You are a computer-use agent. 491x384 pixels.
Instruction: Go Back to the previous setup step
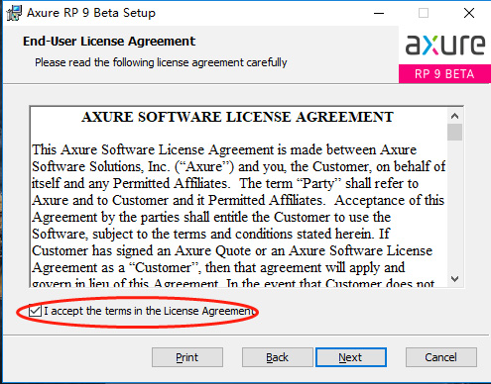[277, 357]
